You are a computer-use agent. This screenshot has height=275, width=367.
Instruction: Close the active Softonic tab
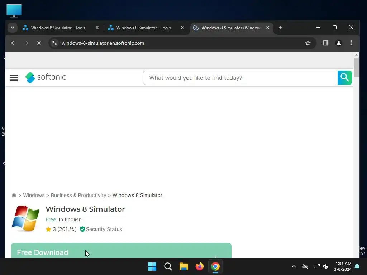click(x=267, y=28)
